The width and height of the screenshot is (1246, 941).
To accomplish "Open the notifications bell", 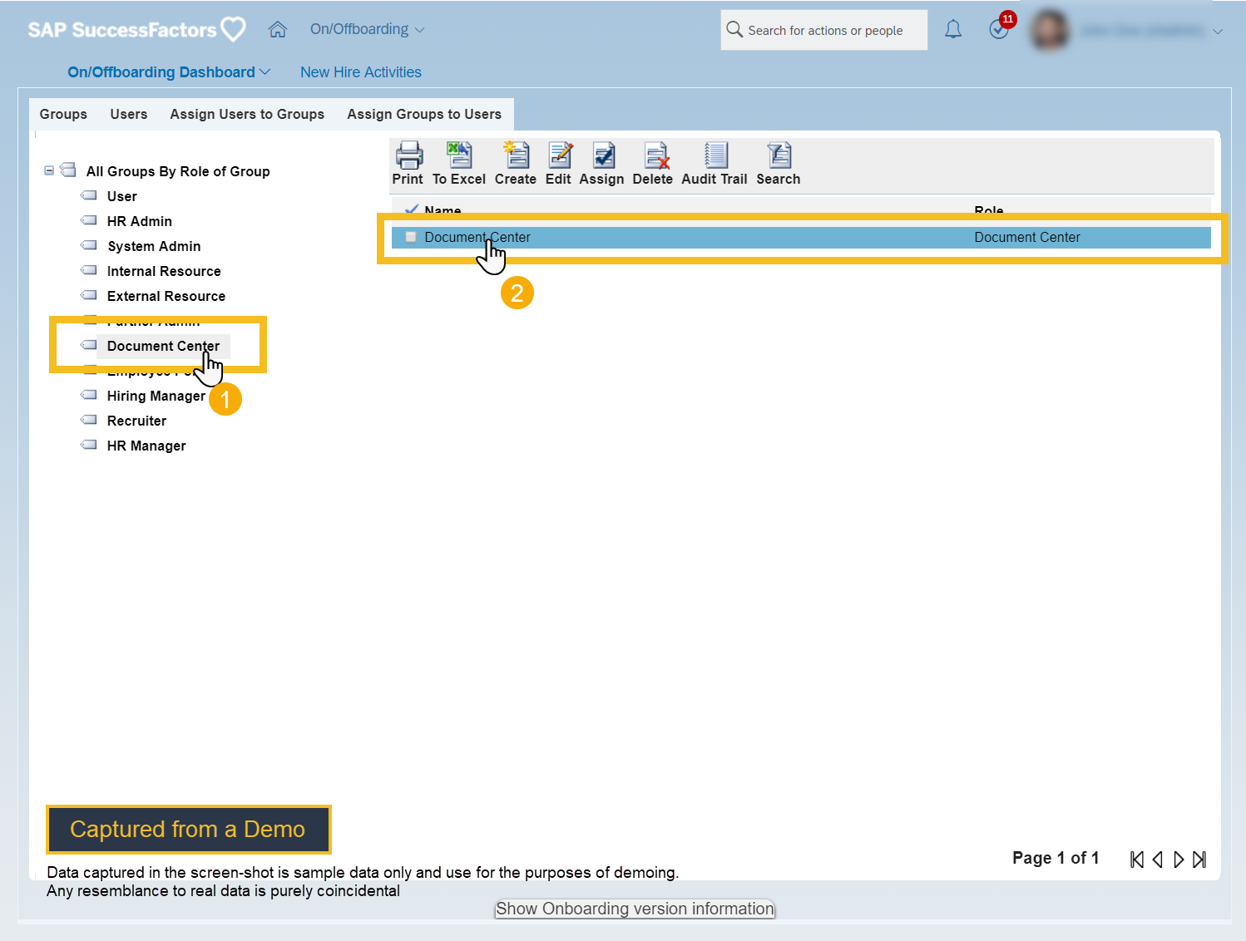I will [x=953, y=30].
